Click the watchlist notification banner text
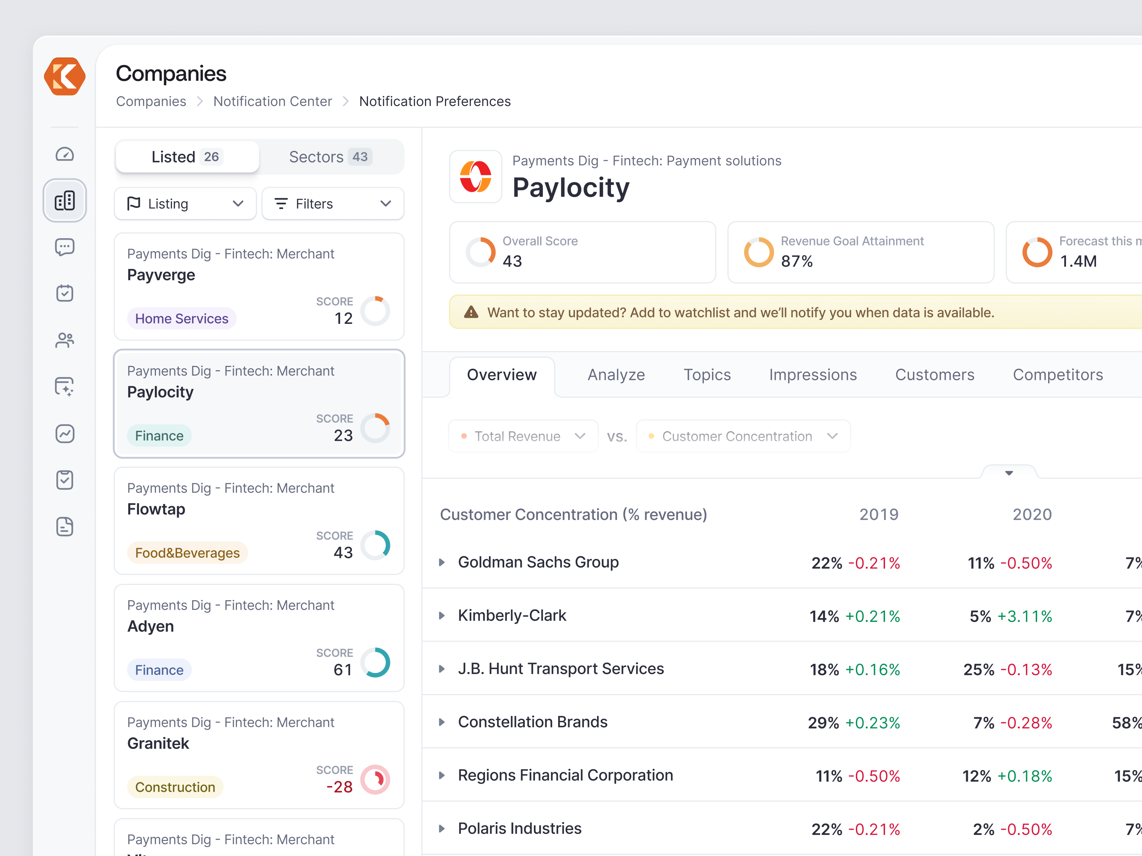1142x856 pixels. pyautogui.click(x=741, y=313)
